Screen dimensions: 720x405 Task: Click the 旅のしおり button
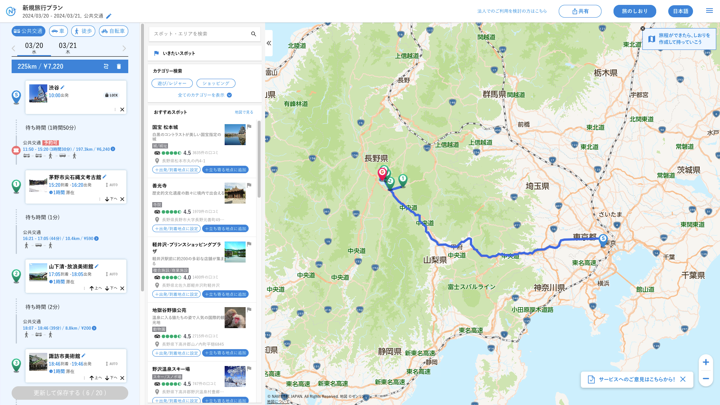(634, 11)
